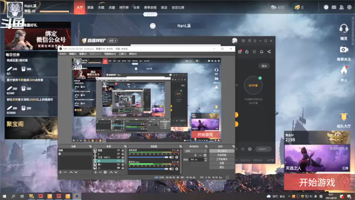Click the lock icon in streaming companion
The width and height of the screenshot is (355, 200).
coord(247,52)
